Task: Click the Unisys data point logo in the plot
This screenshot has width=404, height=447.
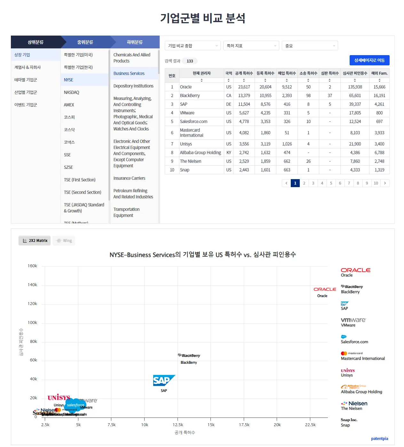Action: (x=59, y=397)
